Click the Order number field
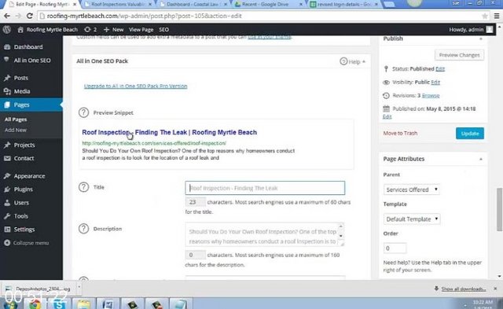The image size is (503, 309). pyautogui.click(x=395, y=248)
